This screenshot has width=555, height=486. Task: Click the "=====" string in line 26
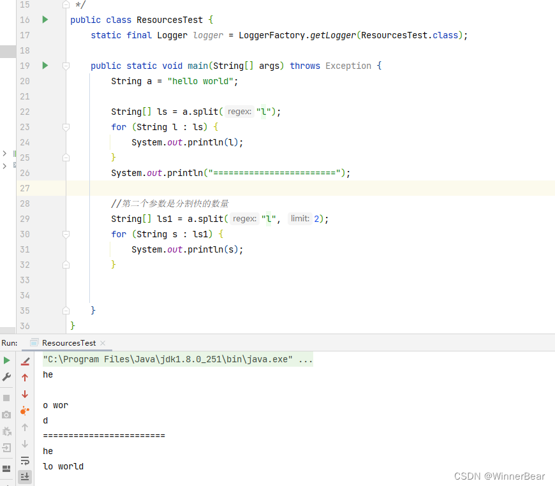[x=274, y=173]
